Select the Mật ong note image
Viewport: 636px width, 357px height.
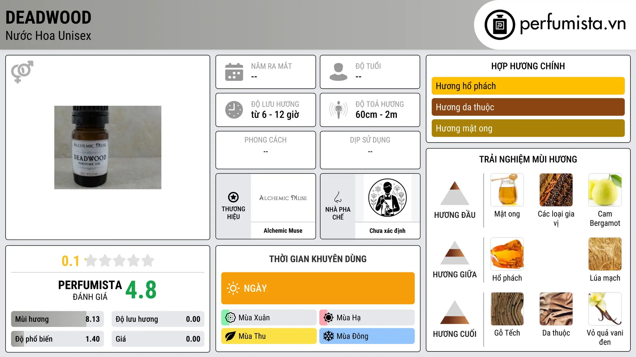click(507, 190)
